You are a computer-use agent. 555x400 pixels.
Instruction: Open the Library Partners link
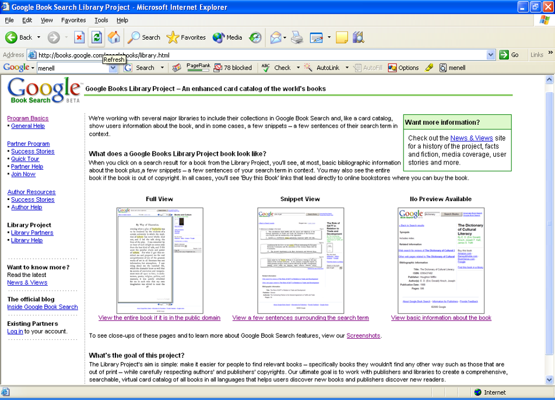(32, 233)
